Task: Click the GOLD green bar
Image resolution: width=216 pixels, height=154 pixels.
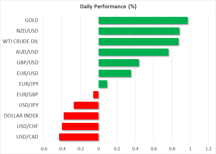Action: 143,21
